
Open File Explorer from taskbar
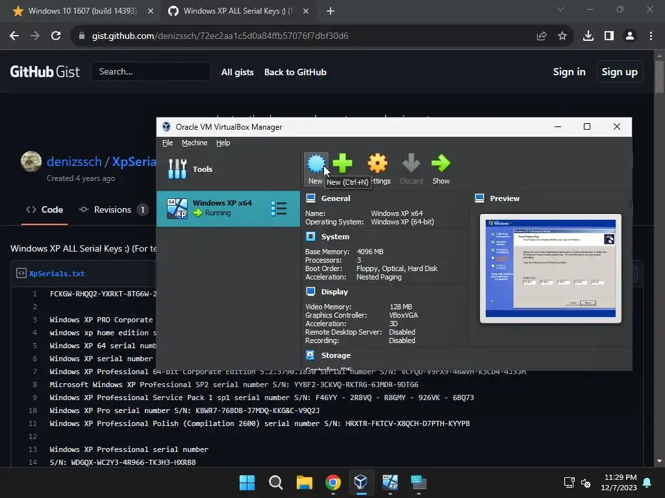(304, 482)
